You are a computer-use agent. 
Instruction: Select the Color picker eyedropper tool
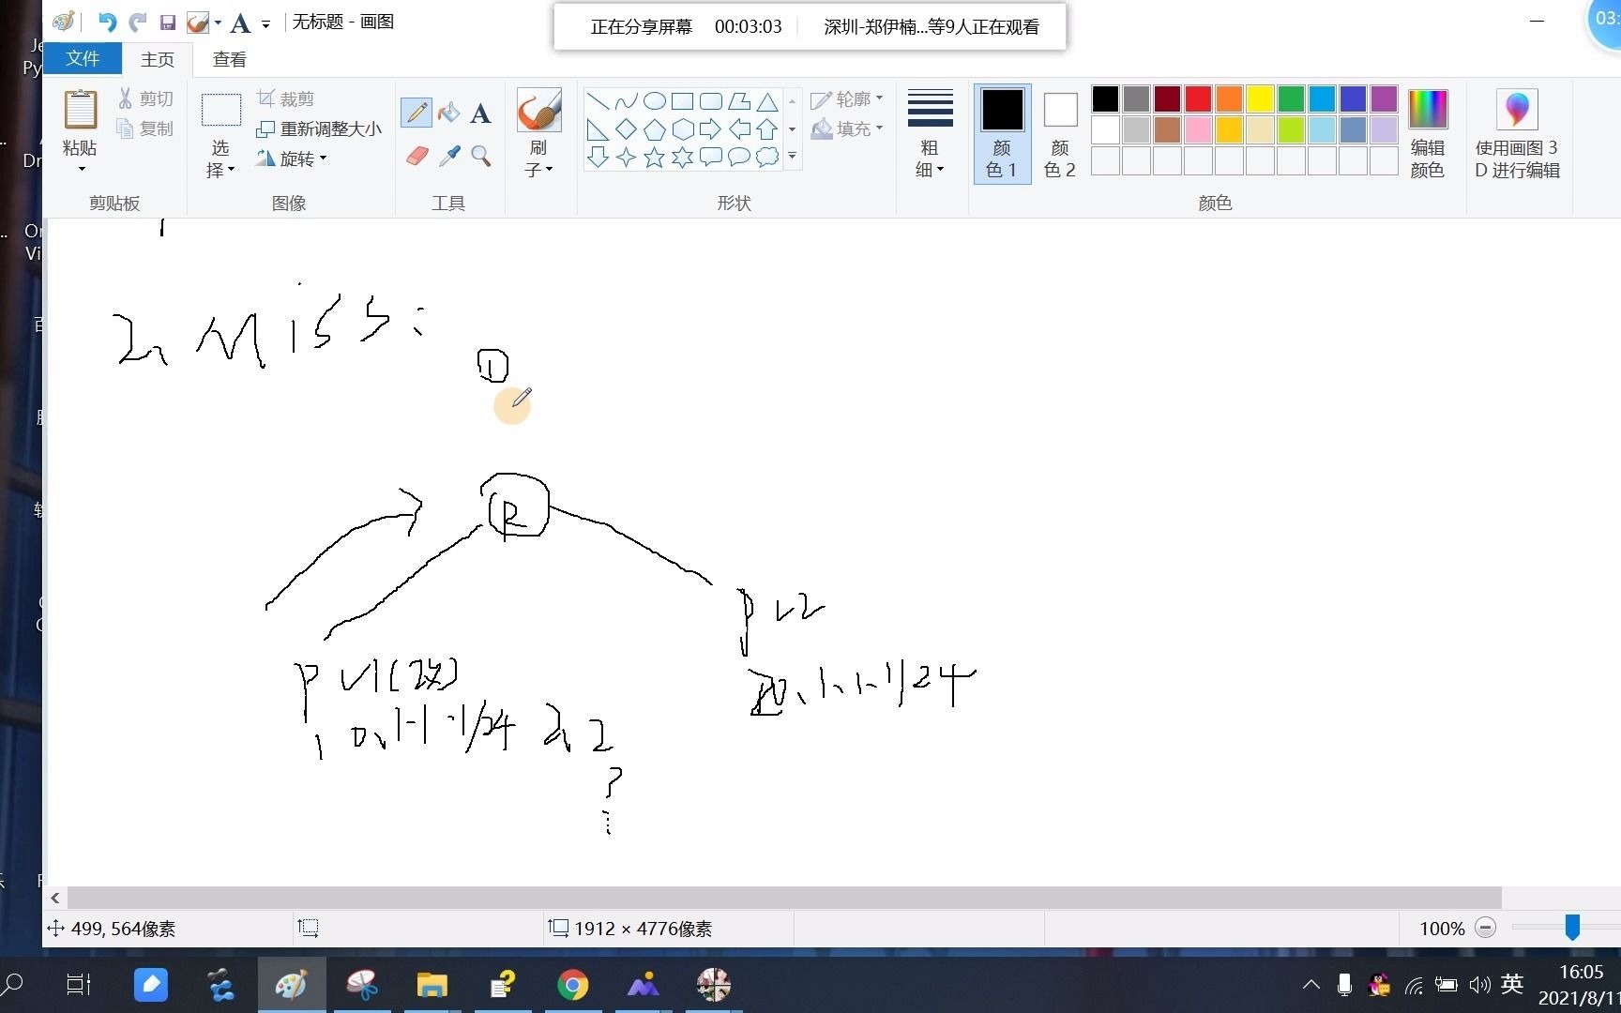tap(449, 156)
